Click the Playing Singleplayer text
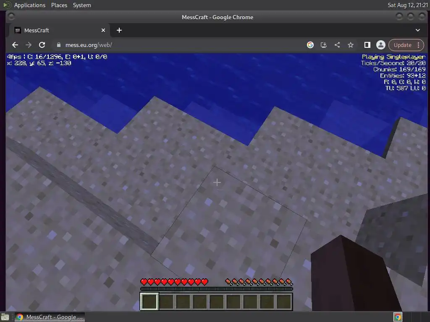430x322 pixels. click(393, 57)
